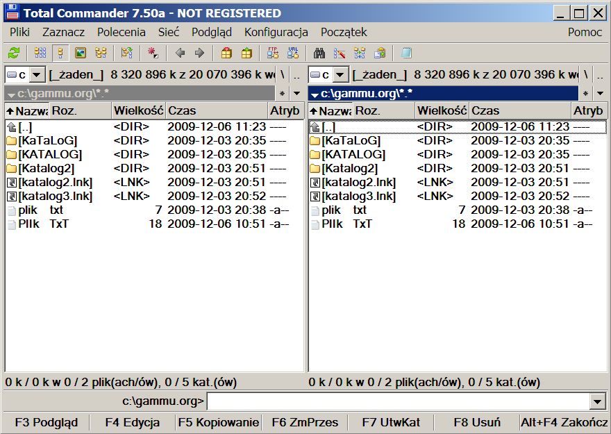Select plik txt file in left panel
611x434 pixels.
(x=154, y=210)
